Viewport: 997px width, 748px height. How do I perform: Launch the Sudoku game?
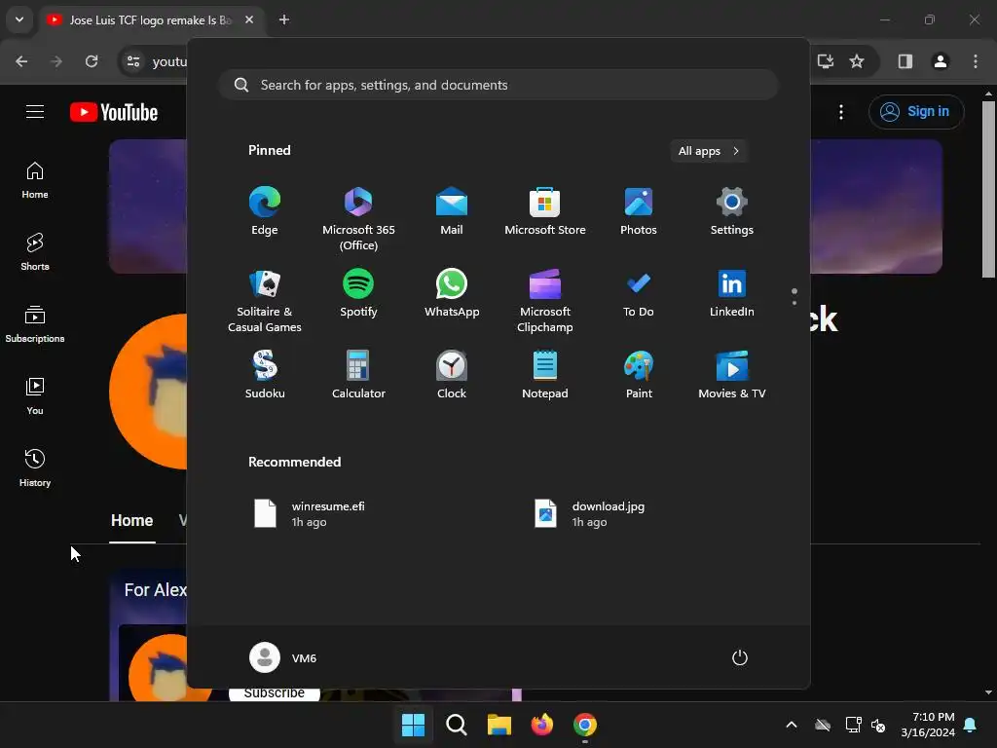(265, 375)
